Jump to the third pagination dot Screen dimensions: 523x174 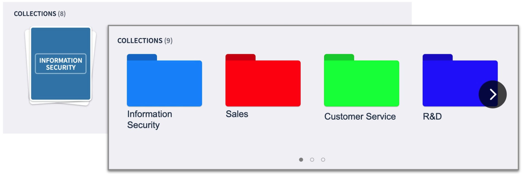(323, 160)
